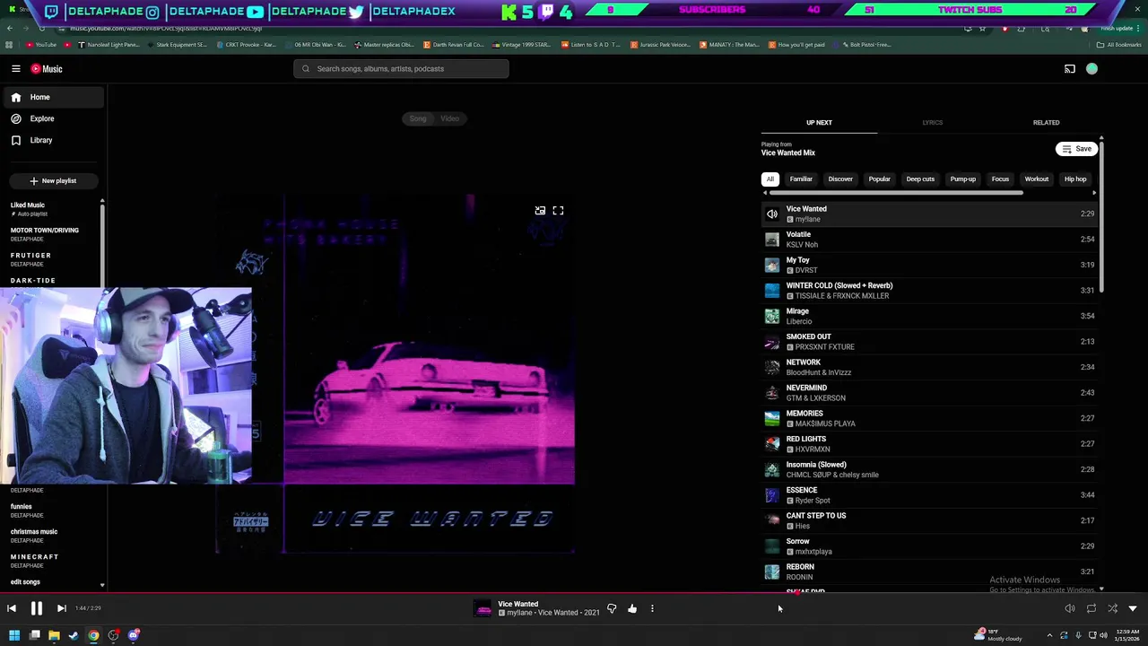
Task: Switch to the LYRICS tab
Action: click(933, 123)
